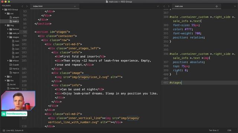This screenshot has height=133, width=238.
Task: Collapse the css folder
Action: 5,13
